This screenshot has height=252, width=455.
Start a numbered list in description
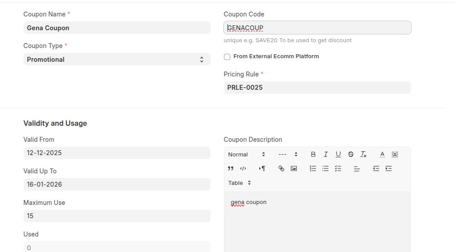pos(313,168)
